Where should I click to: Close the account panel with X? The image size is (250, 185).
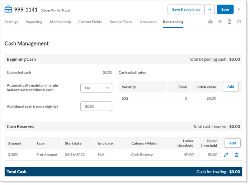(239, 9)
